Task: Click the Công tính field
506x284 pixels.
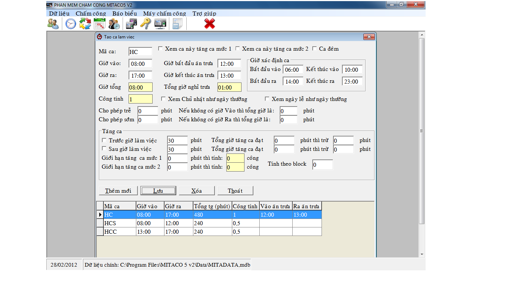Action: click(140, 99)
